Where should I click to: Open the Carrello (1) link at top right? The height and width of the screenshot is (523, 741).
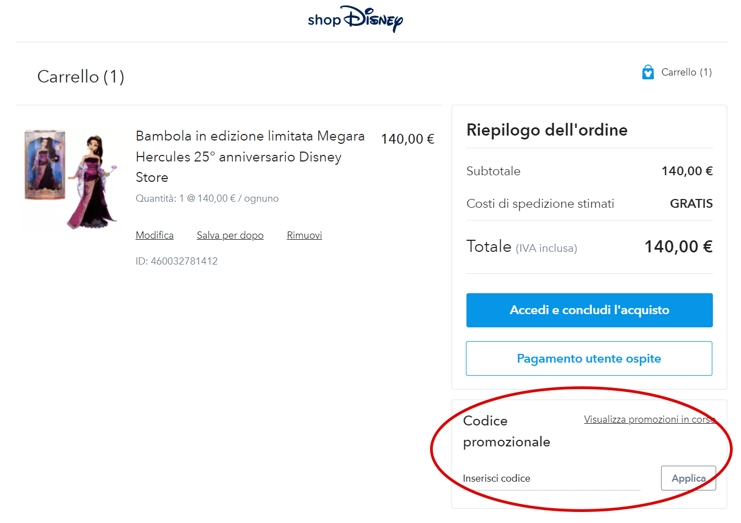686,72
